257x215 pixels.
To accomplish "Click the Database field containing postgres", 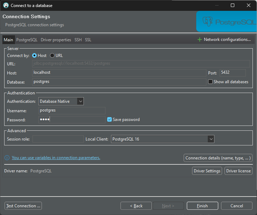I will click(119, 82).
